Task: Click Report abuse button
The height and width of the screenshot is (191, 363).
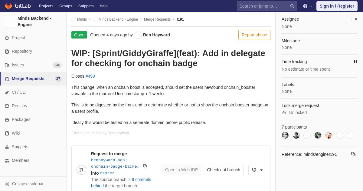Action: point(254,35)
